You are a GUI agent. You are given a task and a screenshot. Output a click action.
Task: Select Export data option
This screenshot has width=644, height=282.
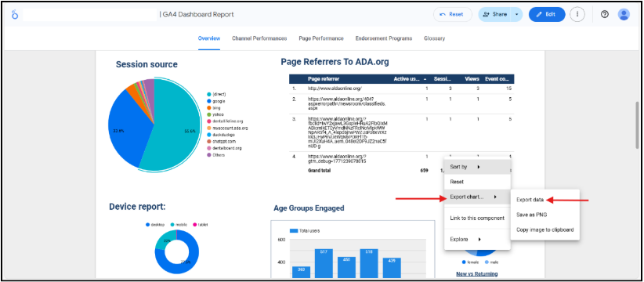pyautogui.click(x=545, y=200)
